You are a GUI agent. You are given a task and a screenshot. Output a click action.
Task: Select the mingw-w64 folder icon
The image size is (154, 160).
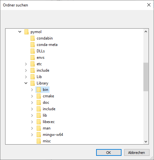tap(39, 135)
